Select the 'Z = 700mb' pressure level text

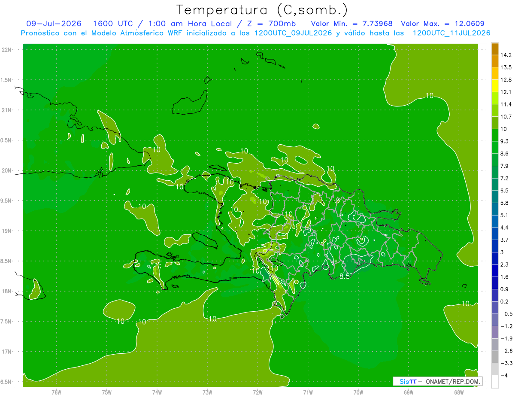[x=271, y=24]
